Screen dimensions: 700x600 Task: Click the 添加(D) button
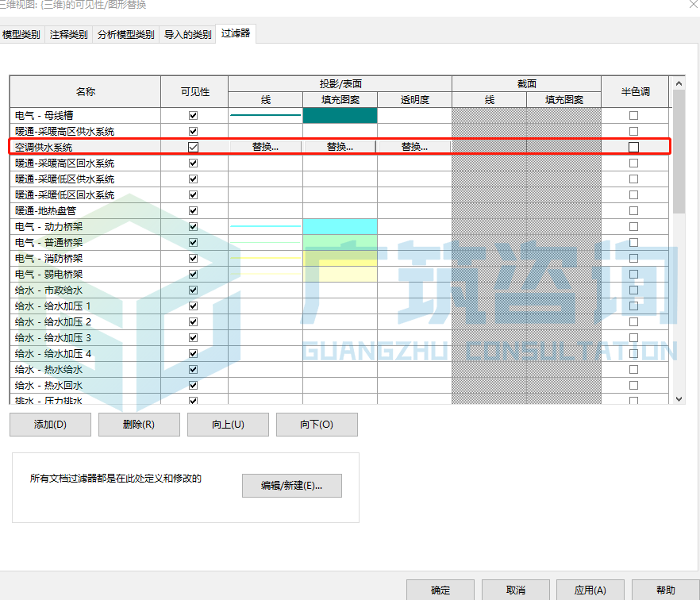[x=50, y=425]
